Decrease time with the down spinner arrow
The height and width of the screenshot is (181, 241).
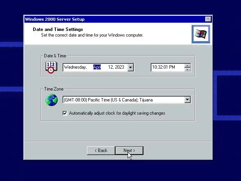click(x=188, y=69)
